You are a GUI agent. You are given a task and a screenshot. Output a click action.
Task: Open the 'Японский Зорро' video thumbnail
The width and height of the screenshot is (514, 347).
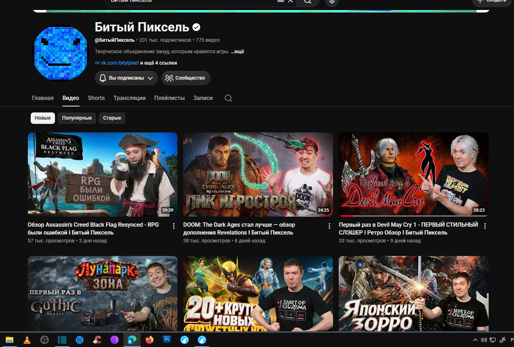coord(414,294)
